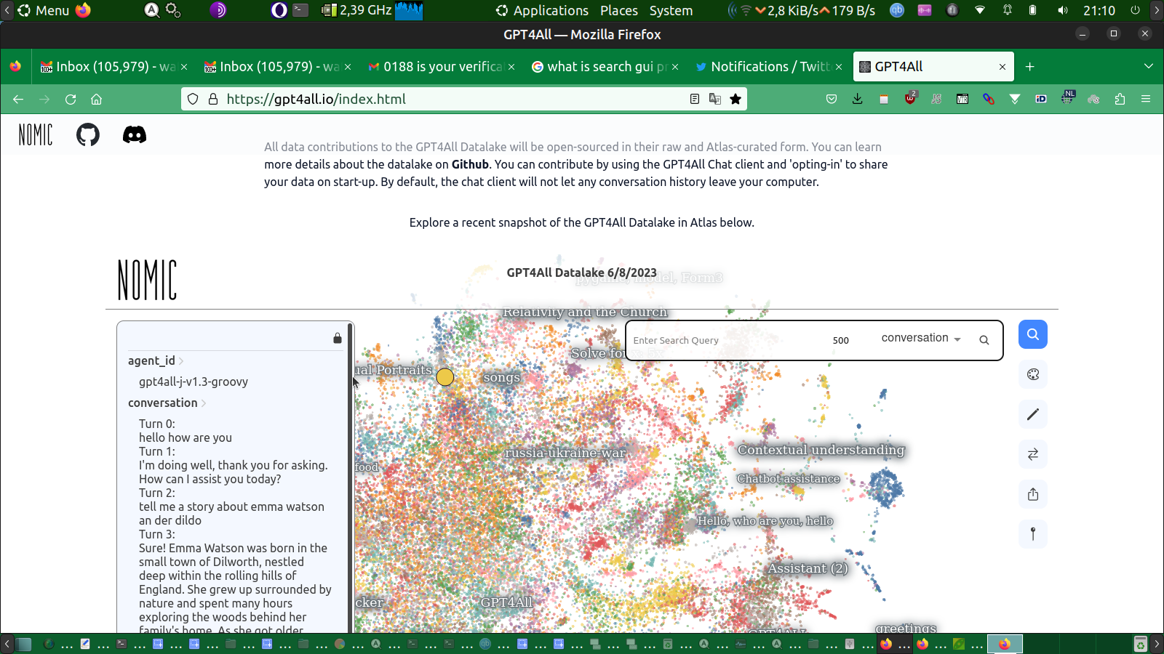Screen dimensions: 1164x654
Task: Click the 'Hello, who are you, hello' label
Action: coord(765,521)
